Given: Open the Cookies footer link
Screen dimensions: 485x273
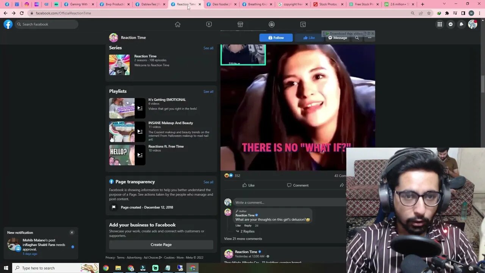Looking at the screenshot, I should click(169, 257).
